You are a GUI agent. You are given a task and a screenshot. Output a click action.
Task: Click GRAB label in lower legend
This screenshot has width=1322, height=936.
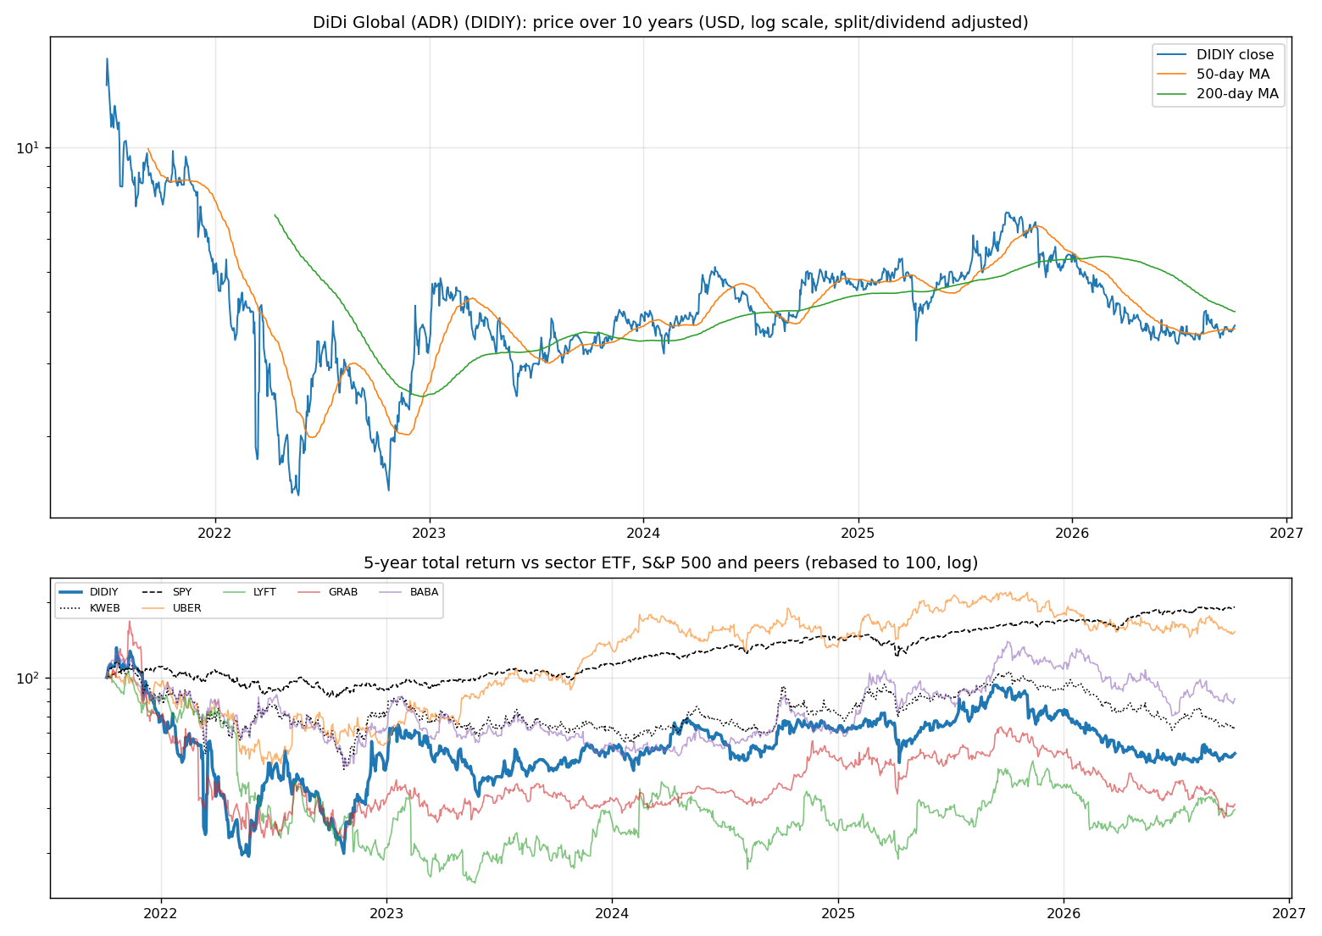343,592
